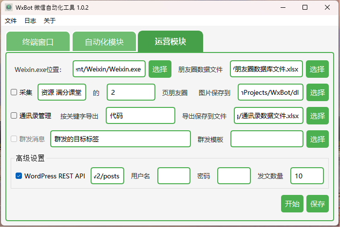Viewport: 340px width, 227px height.
Task: Click the page count field showing 2
Action: (131, 92)
